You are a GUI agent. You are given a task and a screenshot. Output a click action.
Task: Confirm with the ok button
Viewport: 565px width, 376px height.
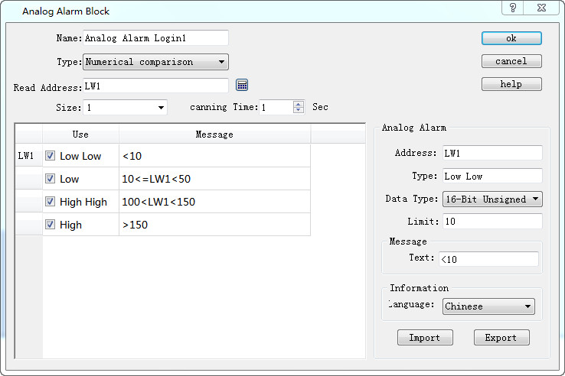(511, 38)
